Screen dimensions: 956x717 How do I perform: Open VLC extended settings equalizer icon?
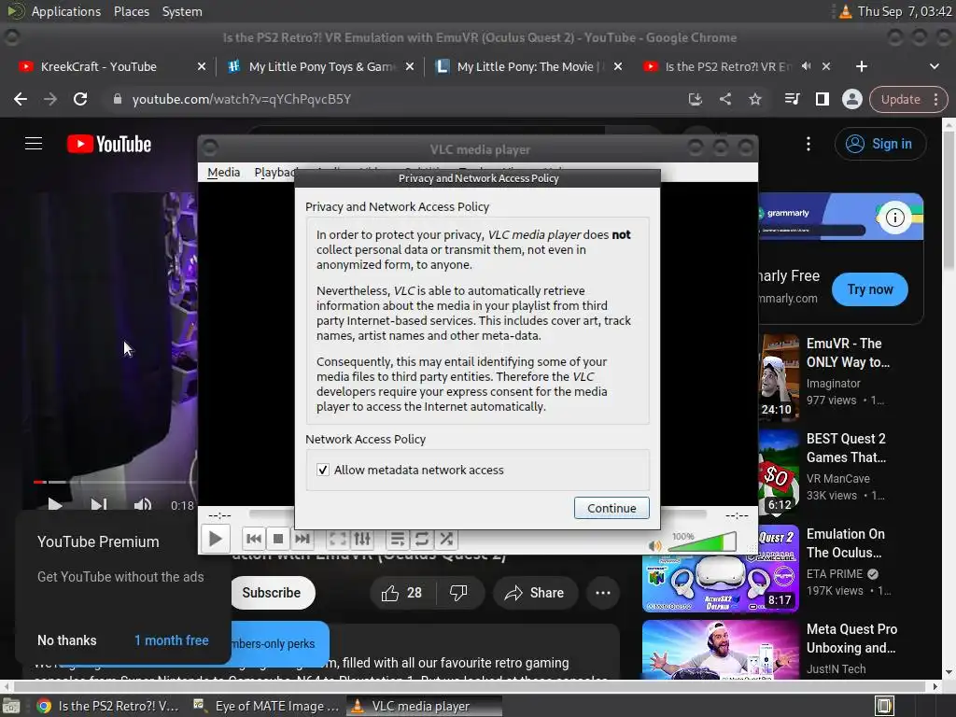(362, 539)
